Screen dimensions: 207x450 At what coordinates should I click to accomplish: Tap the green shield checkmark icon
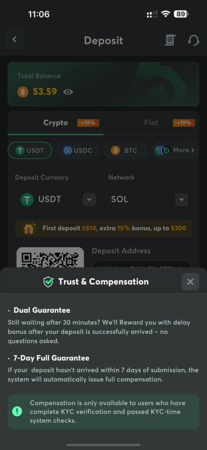coord(48,282)
